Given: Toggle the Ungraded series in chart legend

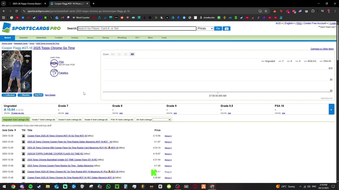Looking at the screenshot, I should pos(268,61).
